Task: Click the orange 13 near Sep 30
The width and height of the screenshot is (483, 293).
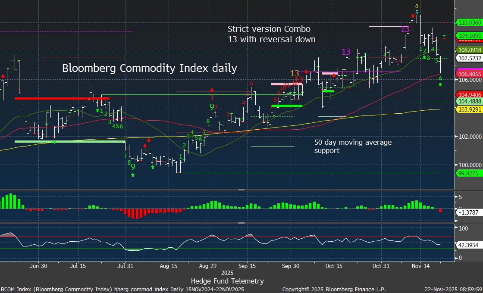Action: [295, 73]
